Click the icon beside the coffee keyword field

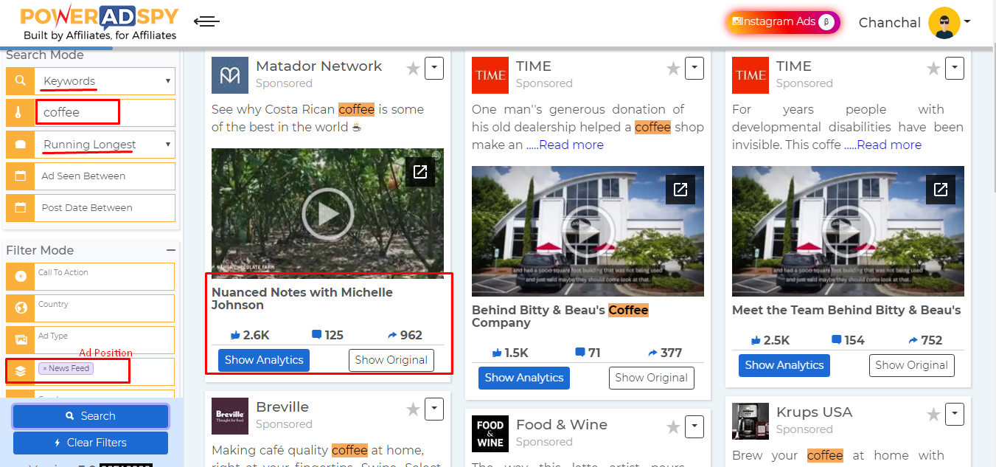(x=21, y=113)
